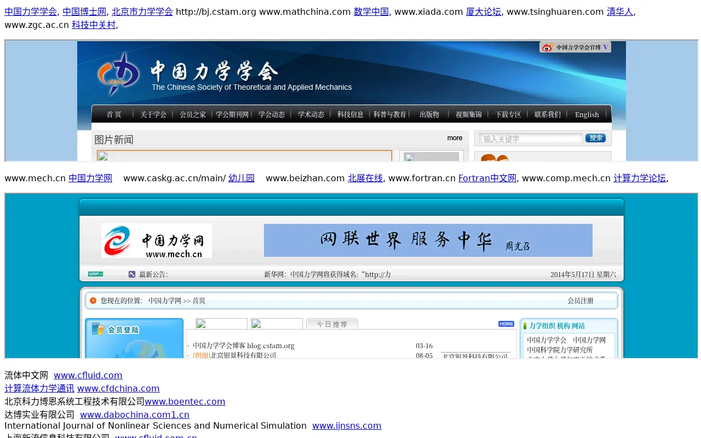
Task: Click the 网联世界 服务中华 banner
Action: (x=428, y=240)
